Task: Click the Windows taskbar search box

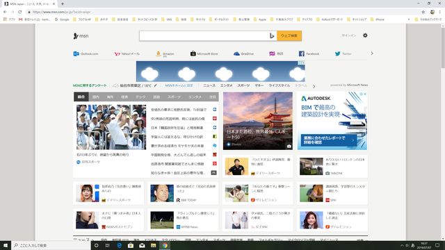Action: (51, 245)
